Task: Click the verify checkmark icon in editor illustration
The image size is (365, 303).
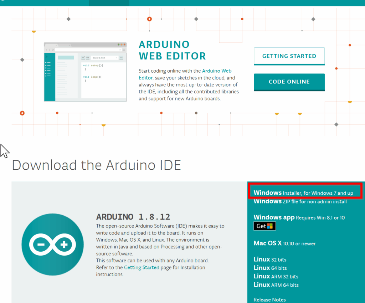Action: pos(83,57)
